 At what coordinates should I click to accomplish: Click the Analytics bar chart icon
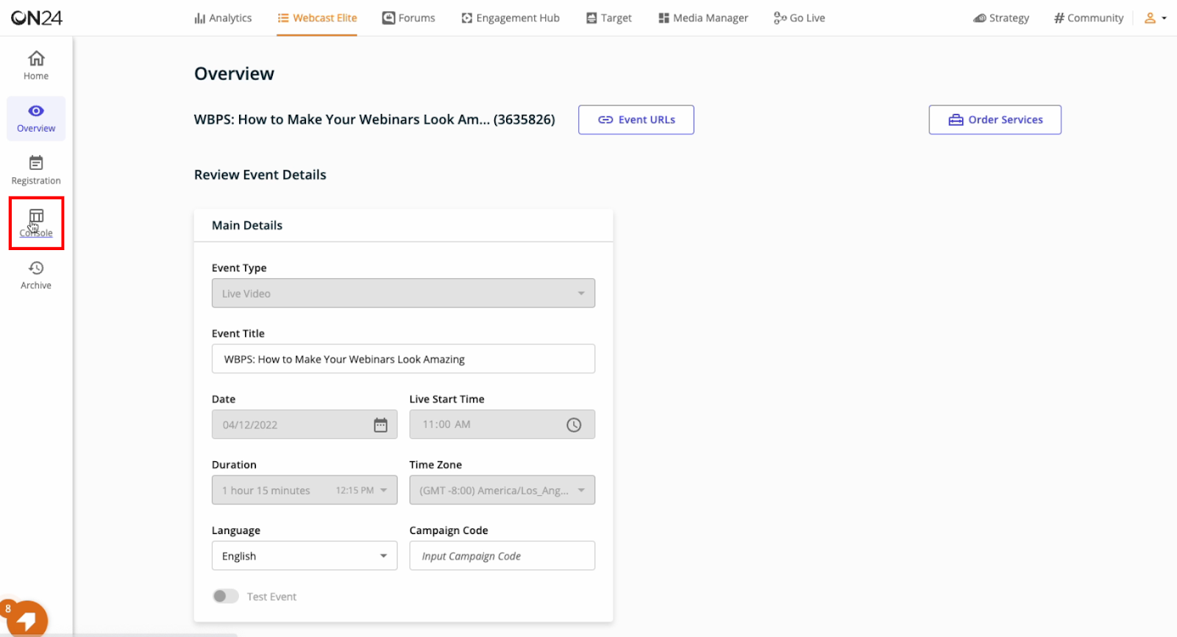[x=199, y=18]
